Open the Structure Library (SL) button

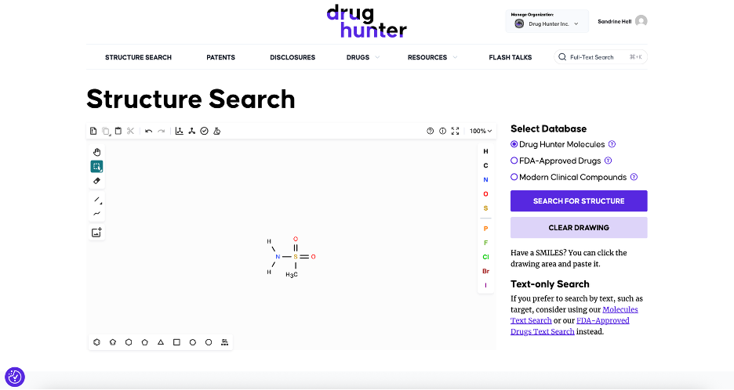click(225, 342)
